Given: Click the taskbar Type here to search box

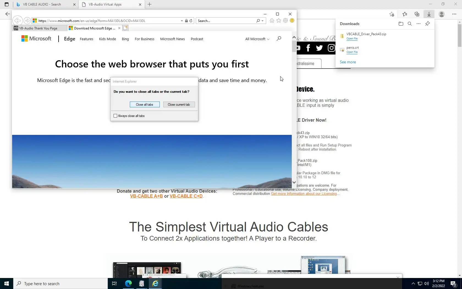Looking at the screenshot, I should [x=61, y=283].
